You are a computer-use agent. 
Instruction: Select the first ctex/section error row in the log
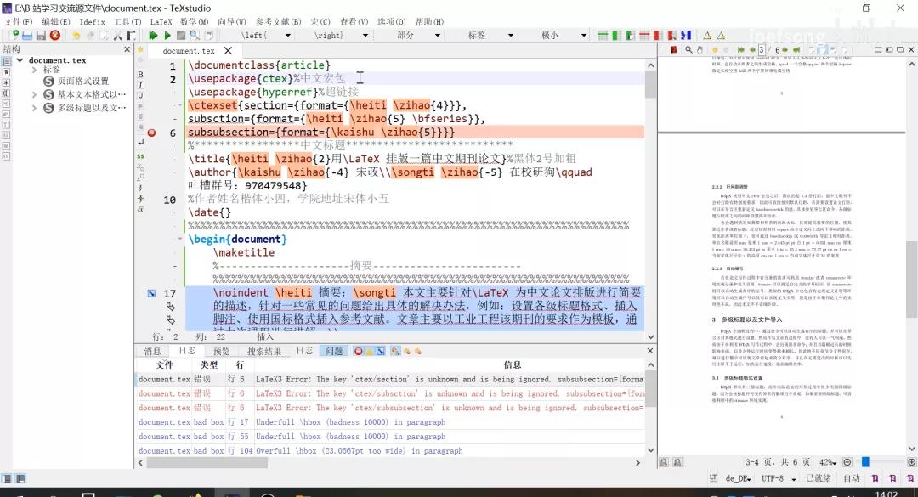pyautogui.click(x=391, y=380)
